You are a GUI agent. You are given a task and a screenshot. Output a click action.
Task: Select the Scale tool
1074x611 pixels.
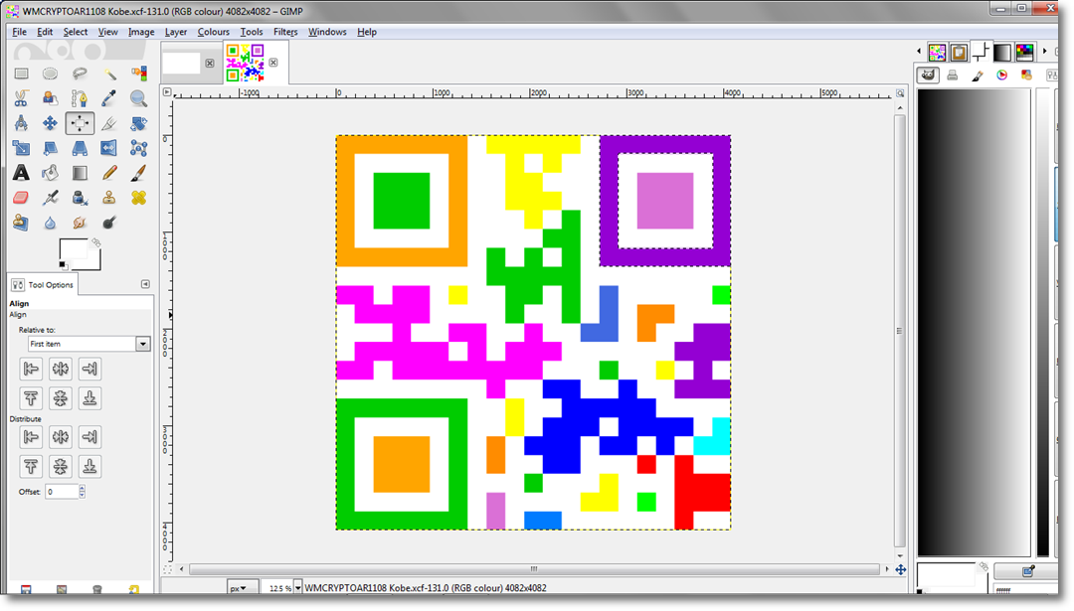click(21, 148)
